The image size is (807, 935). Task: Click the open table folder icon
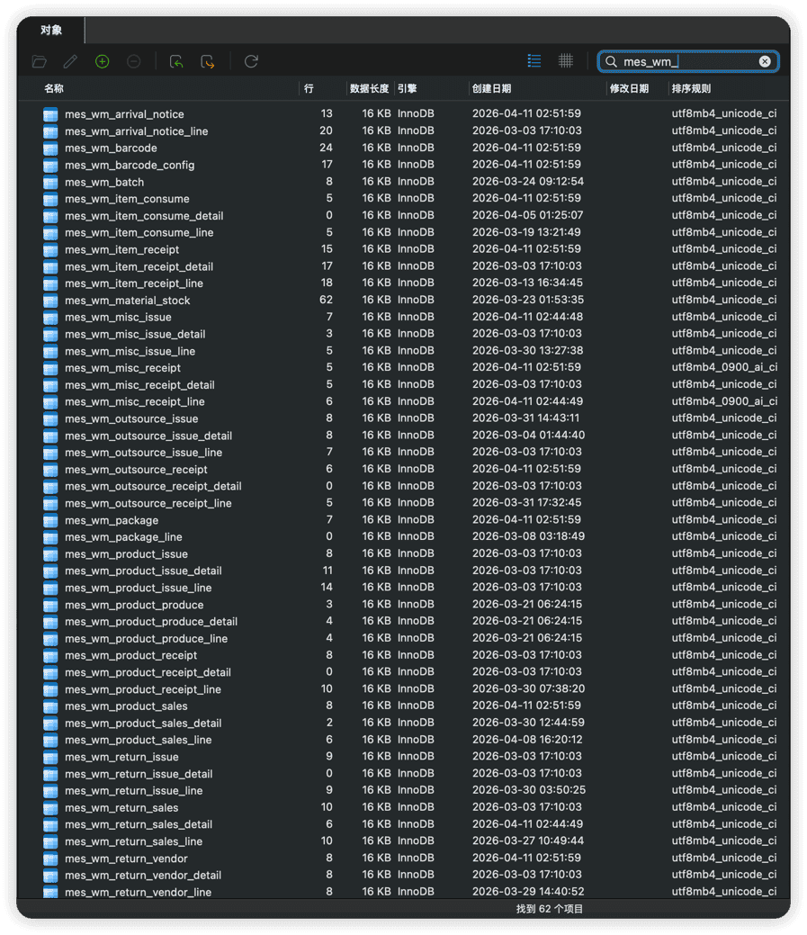coord(40,61)
